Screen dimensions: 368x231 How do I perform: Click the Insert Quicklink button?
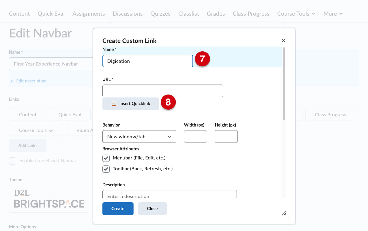click(131, 104)
